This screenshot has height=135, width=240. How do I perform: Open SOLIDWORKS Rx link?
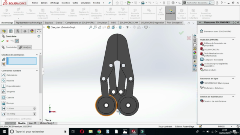pos(211,49)
